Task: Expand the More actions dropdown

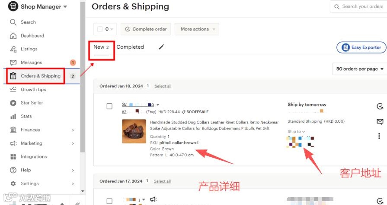Action: pos(197,29)
